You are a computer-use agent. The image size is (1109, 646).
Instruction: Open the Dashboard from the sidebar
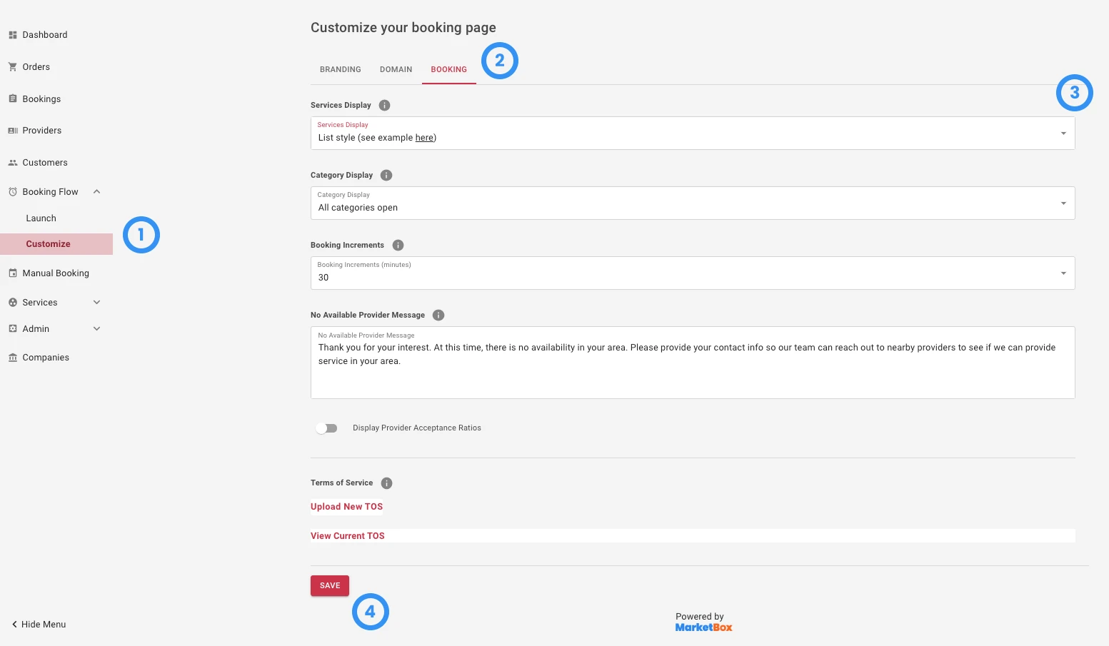click(x=45, y=34)
